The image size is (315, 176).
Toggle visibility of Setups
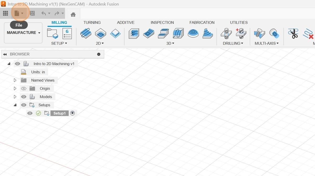click(24, 105)
